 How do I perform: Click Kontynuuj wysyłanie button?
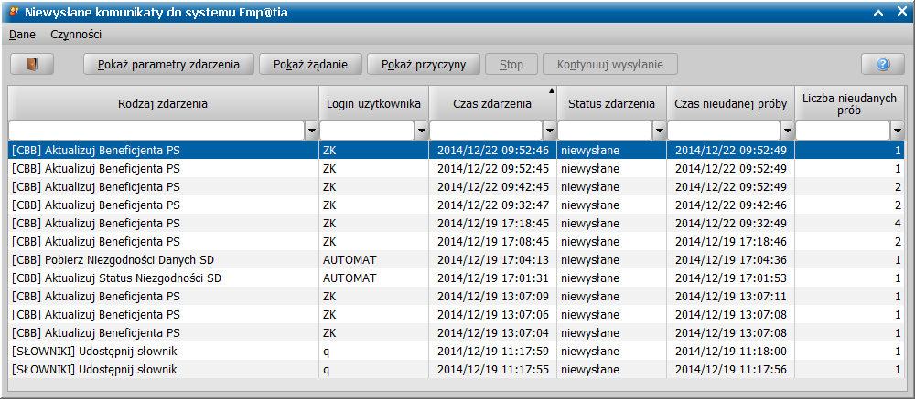point(610,64)
